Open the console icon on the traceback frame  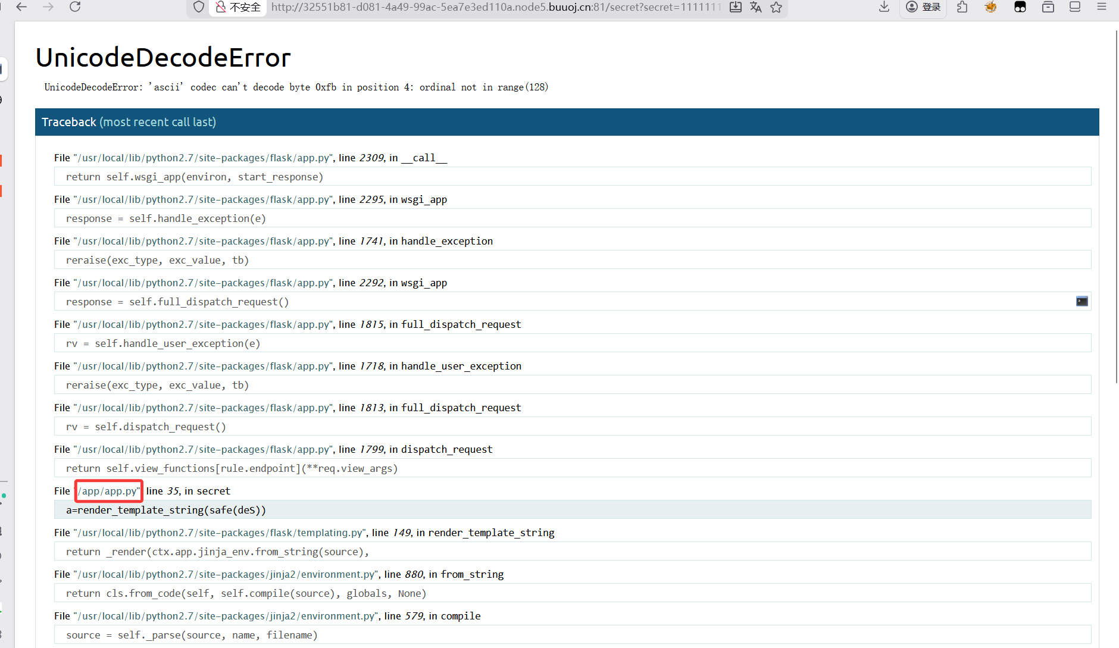pos(1082,301)
